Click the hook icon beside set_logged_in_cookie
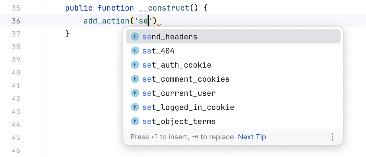 click(135, 107)
